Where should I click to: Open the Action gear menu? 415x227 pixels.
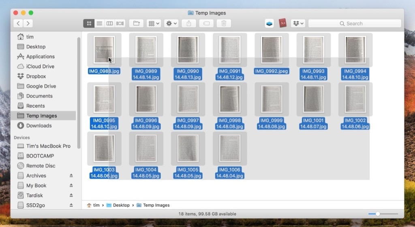tap(171, 23)
